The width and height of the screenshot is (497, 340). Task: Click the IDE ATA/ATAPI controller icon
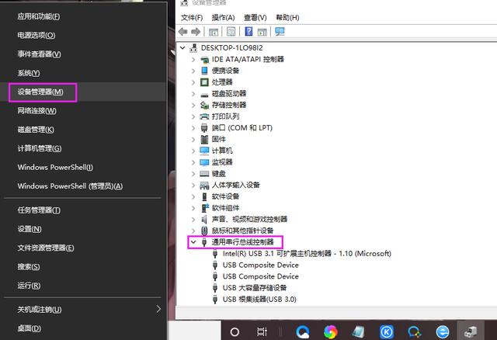205,59
